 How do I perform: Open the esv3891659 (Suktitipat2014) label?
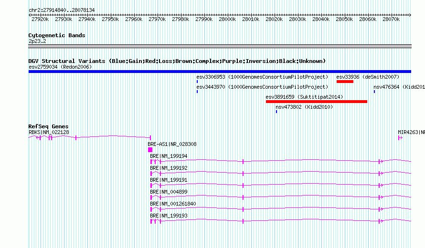pos(304,97)
